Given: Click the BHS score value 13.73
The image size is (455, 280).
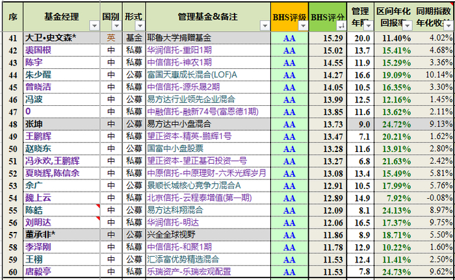Looking at the screenshot, I should [333, 124].
